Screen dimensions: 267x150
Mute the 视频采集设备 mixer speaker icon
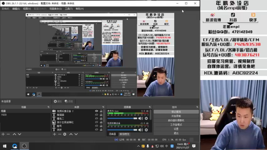141,130
